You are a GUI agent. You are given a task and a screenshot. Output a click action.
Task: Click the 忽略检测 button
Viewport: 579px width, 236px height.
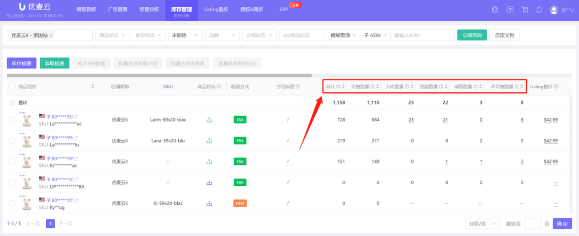tap(54, 63)
